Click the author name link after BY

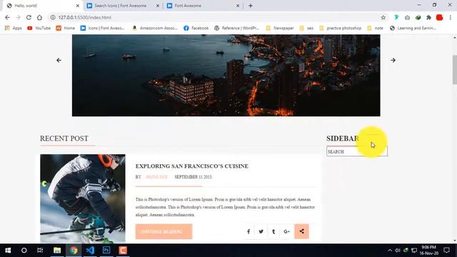point(157,177)
